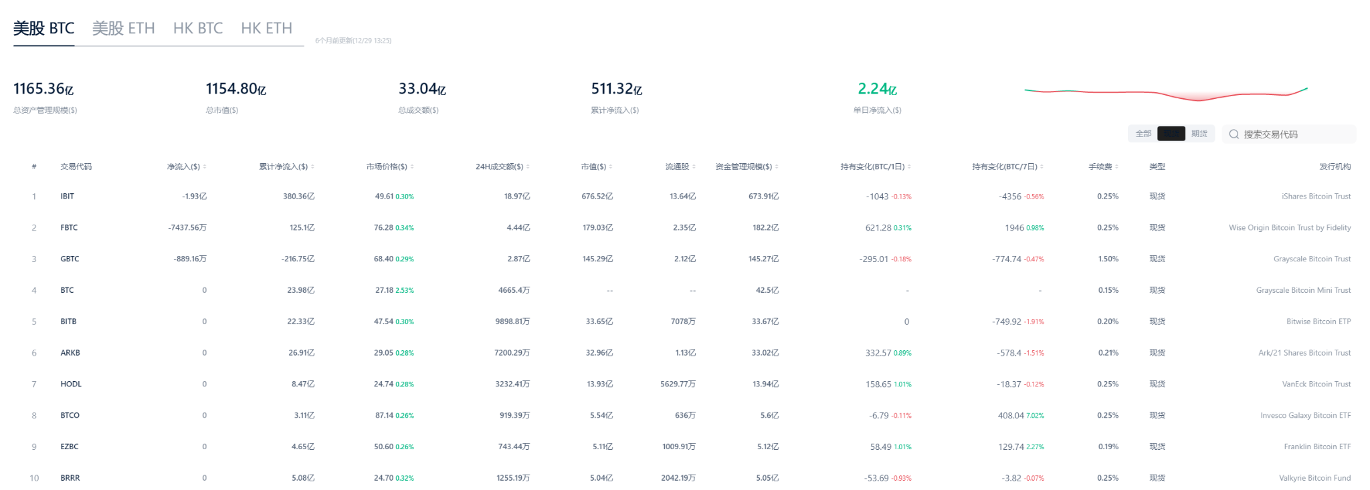Click IBIT net inflow -1.93亿

tap(194, 197)
